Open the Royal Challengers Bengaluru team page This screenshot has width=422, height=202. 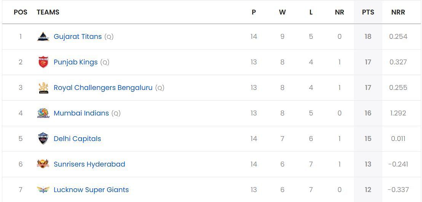point(103,88)
